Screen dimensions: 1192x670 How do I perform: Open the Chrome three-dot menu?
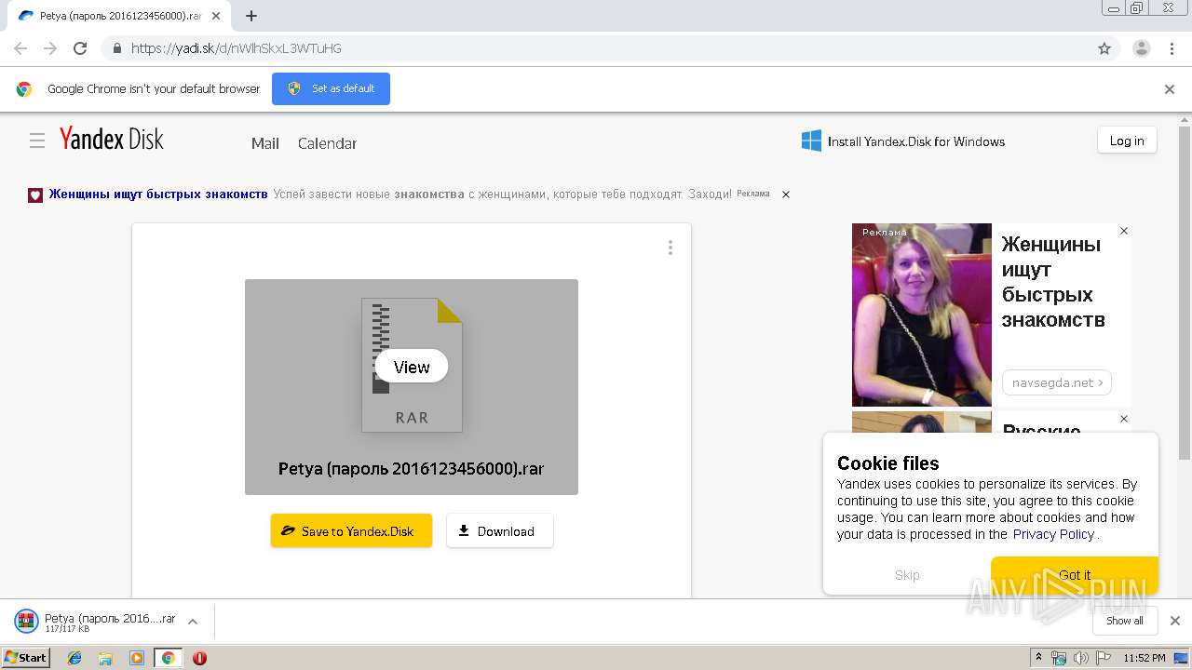(x=1172, y=48)
